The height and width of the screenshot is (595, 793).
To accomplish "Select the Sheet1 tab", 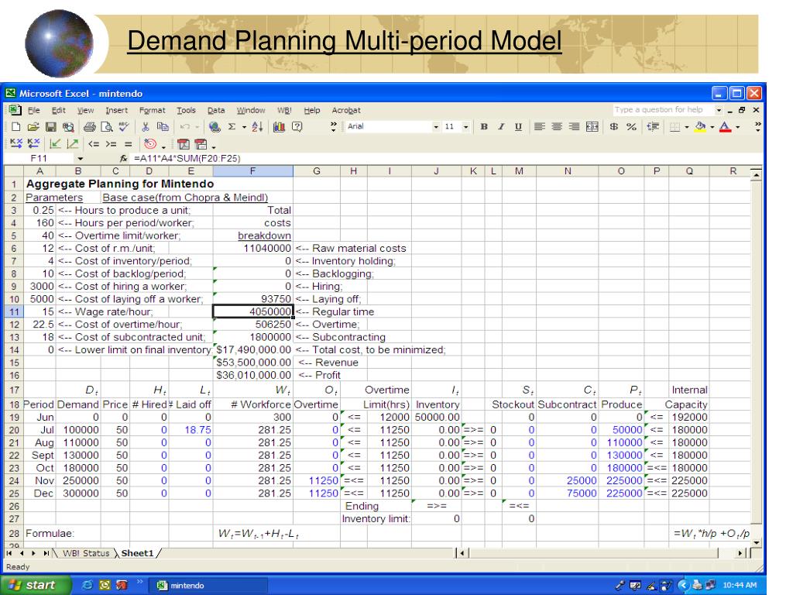I will click(x=137, y=553).
